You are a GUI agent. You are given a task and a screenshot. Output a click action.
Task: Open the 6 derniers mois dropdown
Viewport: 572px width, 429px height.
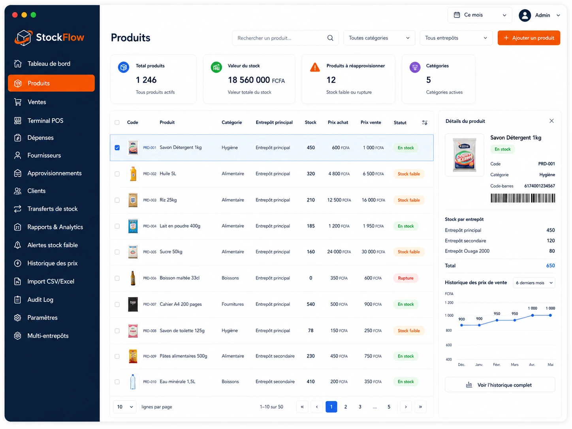coord(534,283)
